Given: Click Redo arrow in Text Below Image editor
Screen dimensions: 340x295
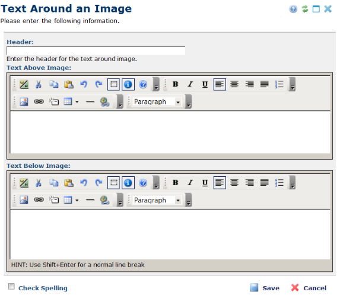Looking at the screenshot, I should pos(98,183).
